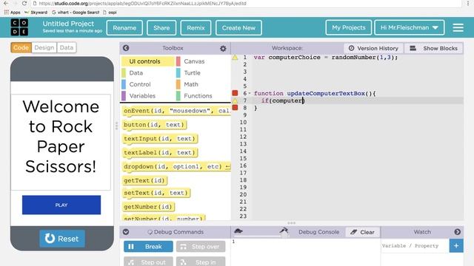Collapse the Toolbox with the back arrow
Screen dimensions: 474x266
(126, 48)
